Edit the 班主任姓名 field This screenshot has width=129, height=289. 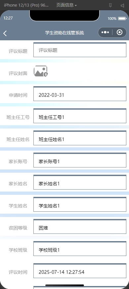click(x=80, y=138)
